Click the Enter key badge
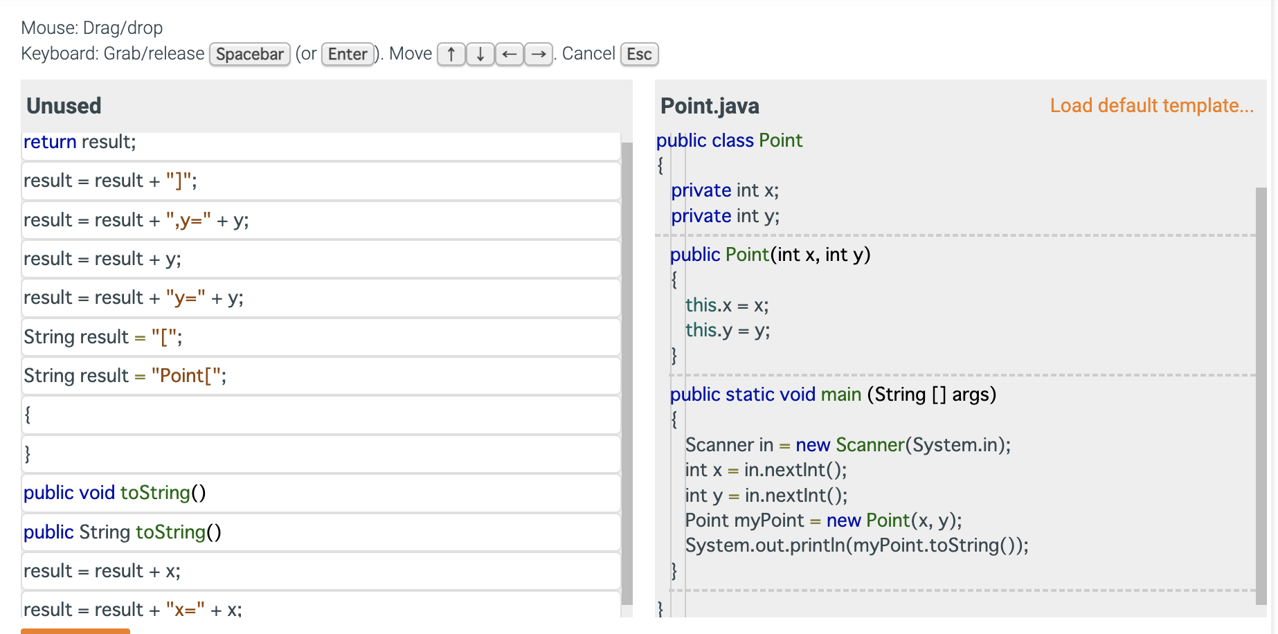Viewport: 1278px width, 634px height. point(347,54)
